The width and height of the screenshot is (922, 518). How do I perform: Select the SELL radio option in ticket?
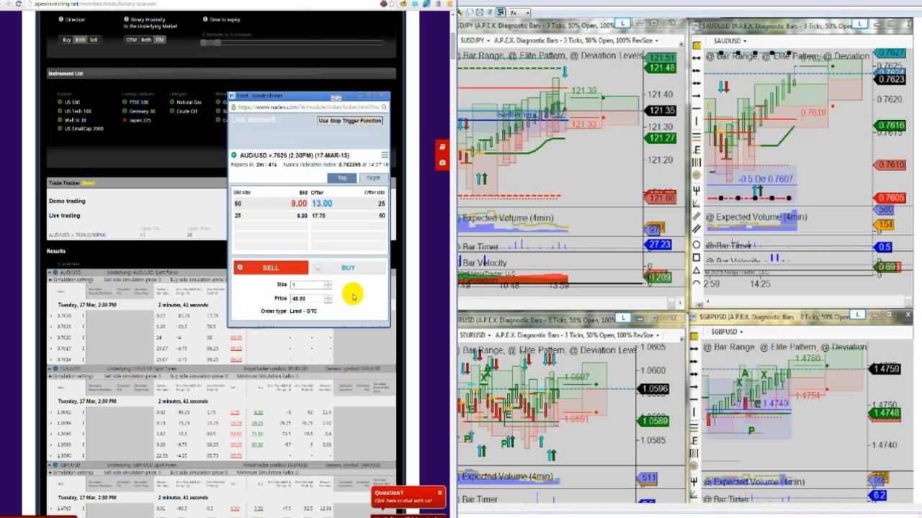coord(241,268)
